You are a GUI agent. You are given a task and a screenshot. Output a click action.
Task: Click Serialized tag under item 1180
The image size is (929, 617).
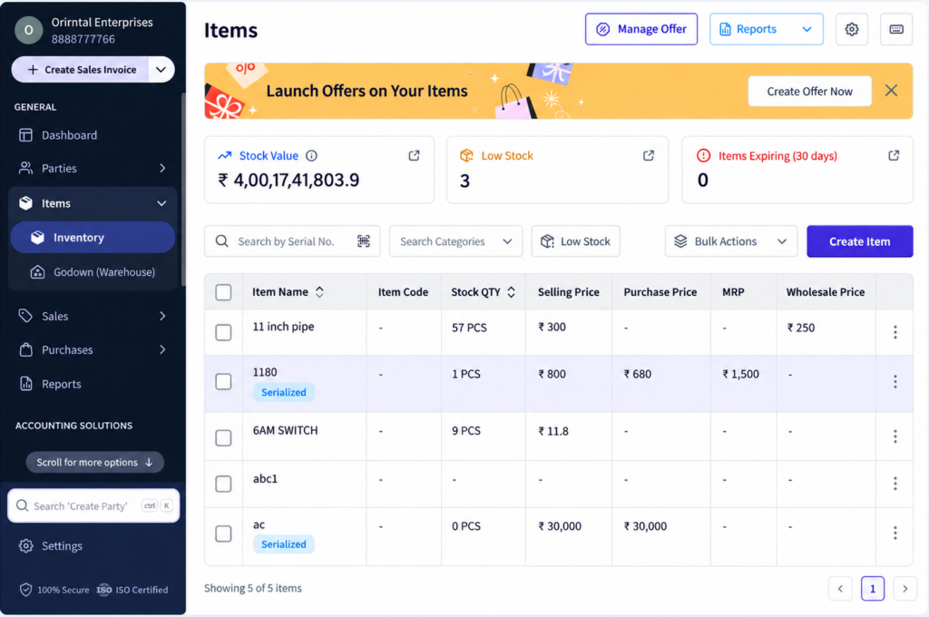(284, 392)
